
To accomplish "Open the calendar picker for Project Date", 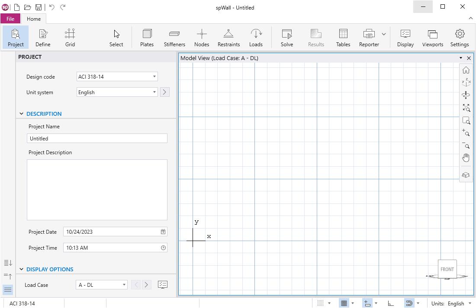I will tap(163, 232).
